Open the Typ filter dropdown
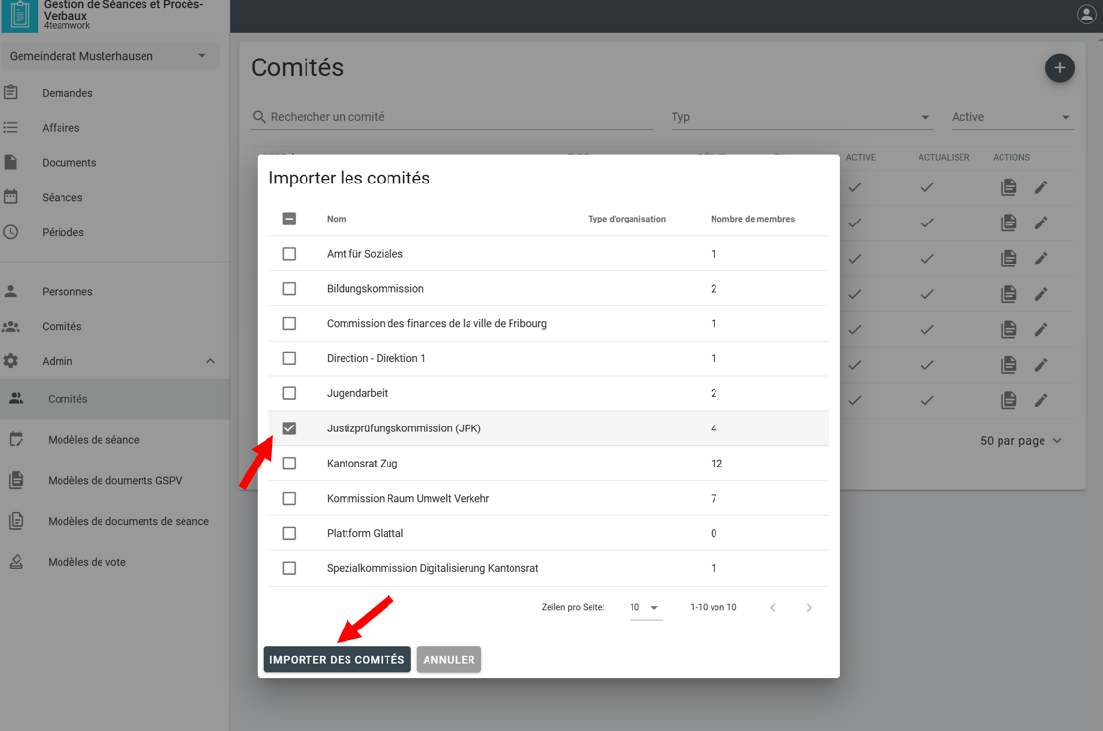This screenshot has width=1103, height=731. click(800, 117)
